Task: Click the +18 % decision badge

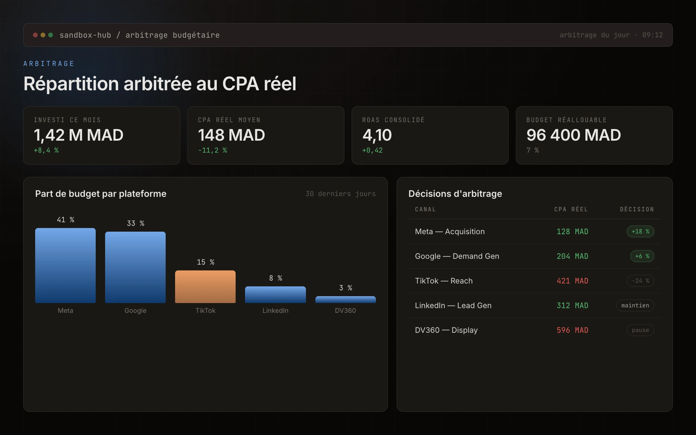Action: tap(640, 232)
